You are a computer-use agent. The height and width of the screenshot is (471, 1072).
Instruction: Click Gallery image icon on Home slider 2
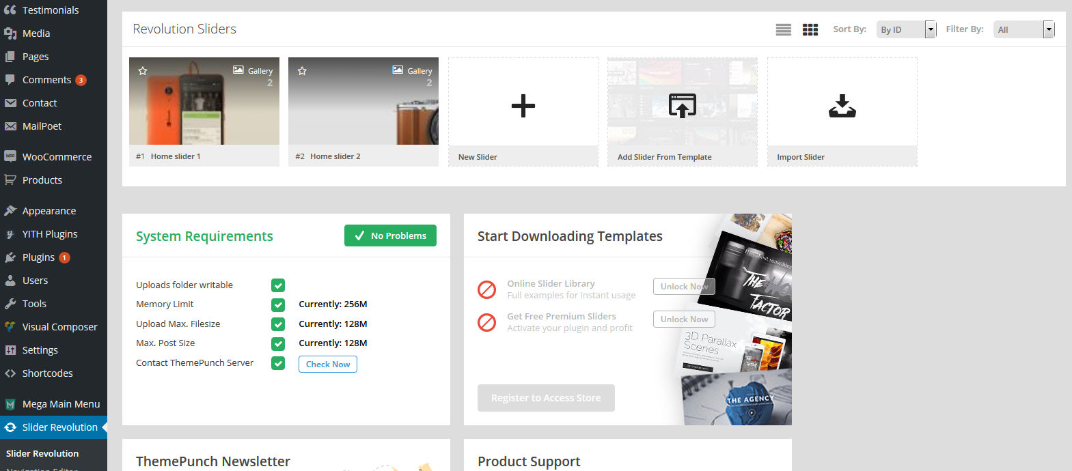point(398,70)
